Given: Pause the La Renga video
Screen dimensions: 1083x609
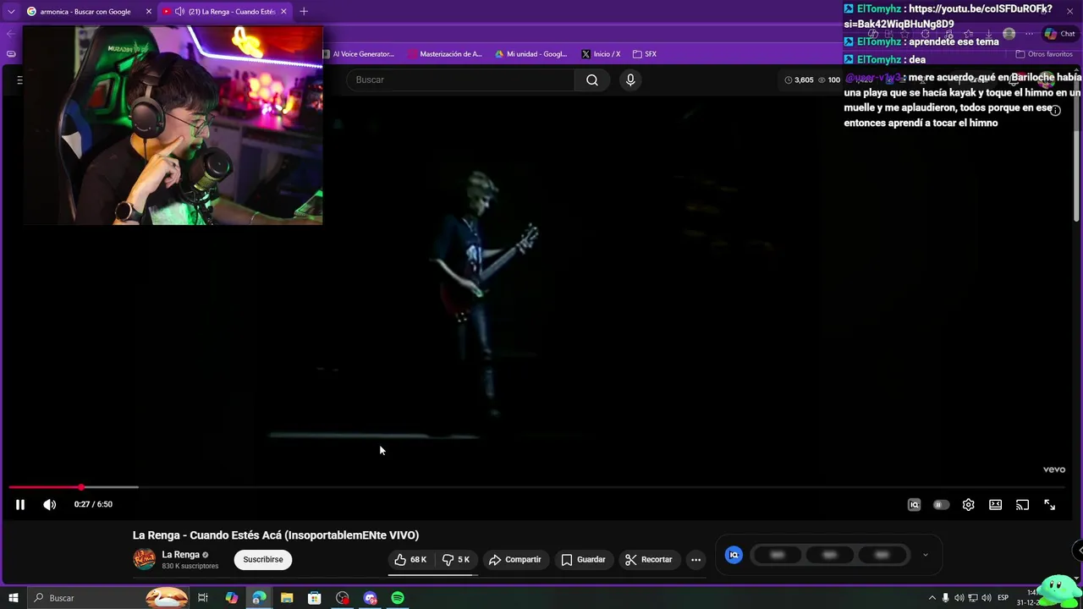Looking at the screenshot, I should pos(20,505).
